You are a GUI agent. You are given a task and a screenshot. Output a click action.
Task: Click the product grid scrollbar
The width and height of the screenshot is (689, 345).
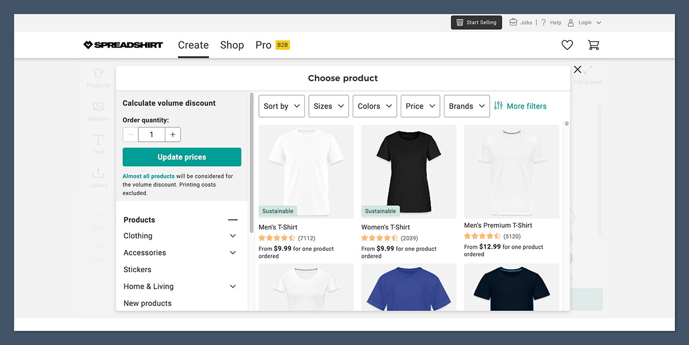click(567, 123)
